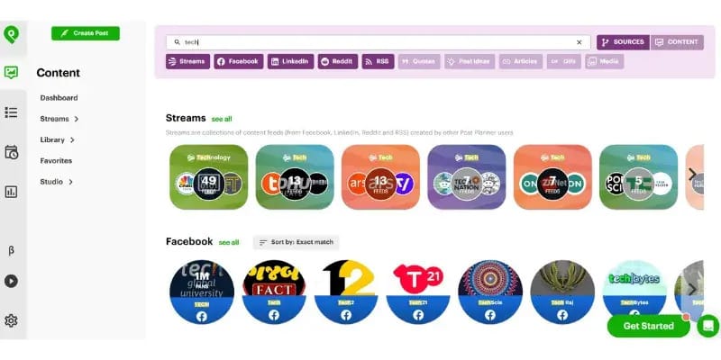Click the beta symbol icon in the sidebar
Viewport: 721px width, 360px height.
click(x=11, y=250)
